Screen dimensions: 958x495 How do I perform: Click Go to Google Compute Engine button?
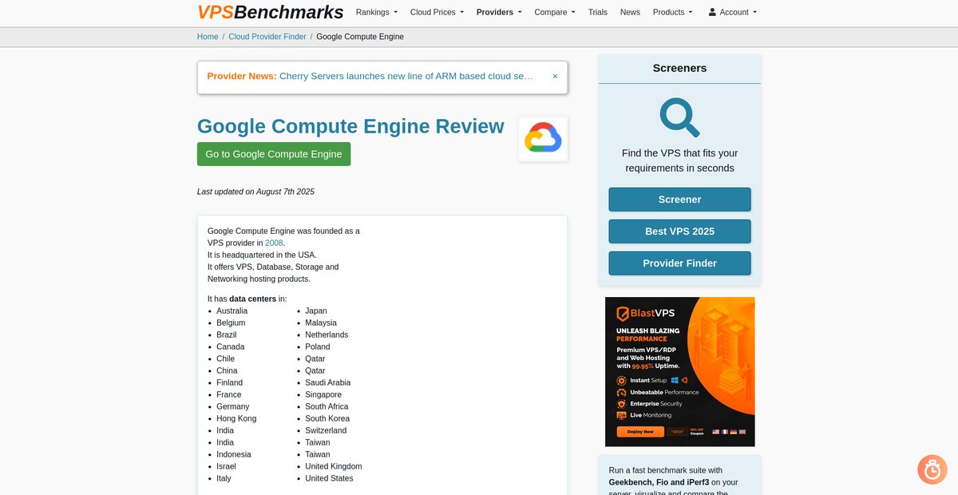tap(274, 154)
